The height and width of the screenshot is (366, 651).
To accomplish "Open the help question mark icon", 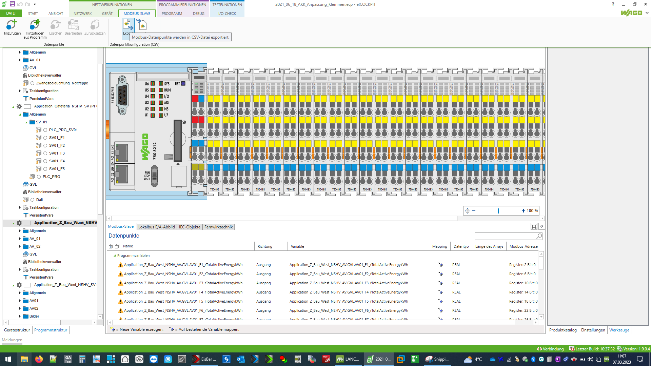I will 613,4.
